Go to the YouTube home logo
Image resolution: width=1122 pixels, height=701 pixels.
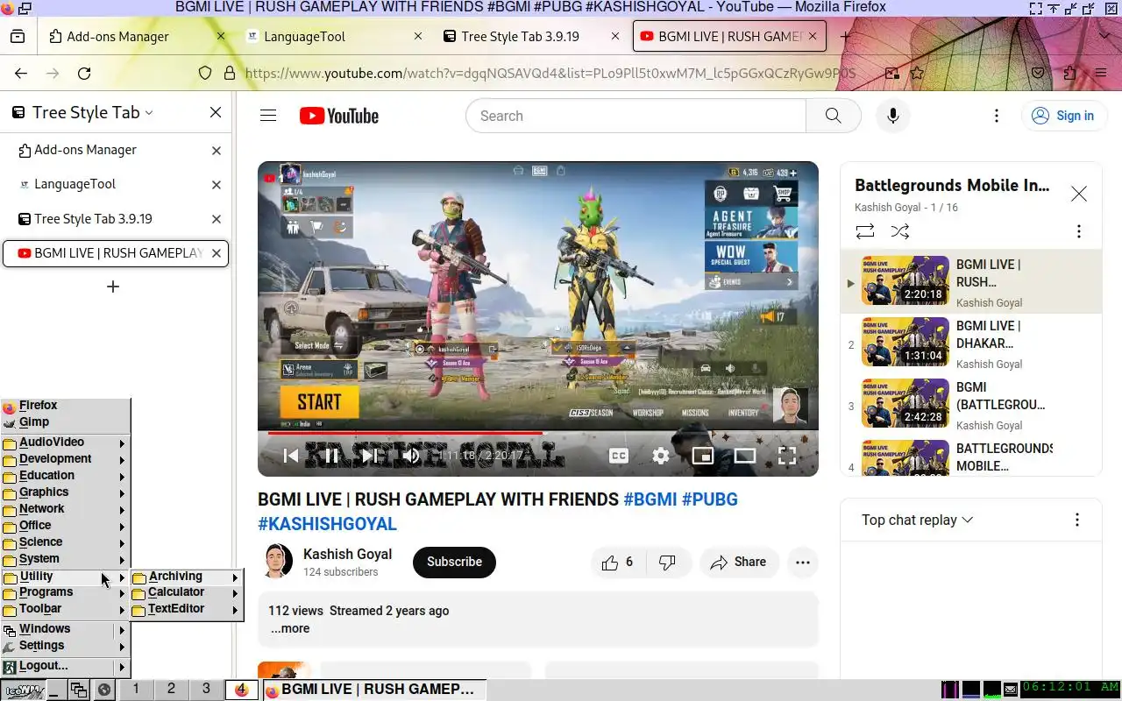339,116
